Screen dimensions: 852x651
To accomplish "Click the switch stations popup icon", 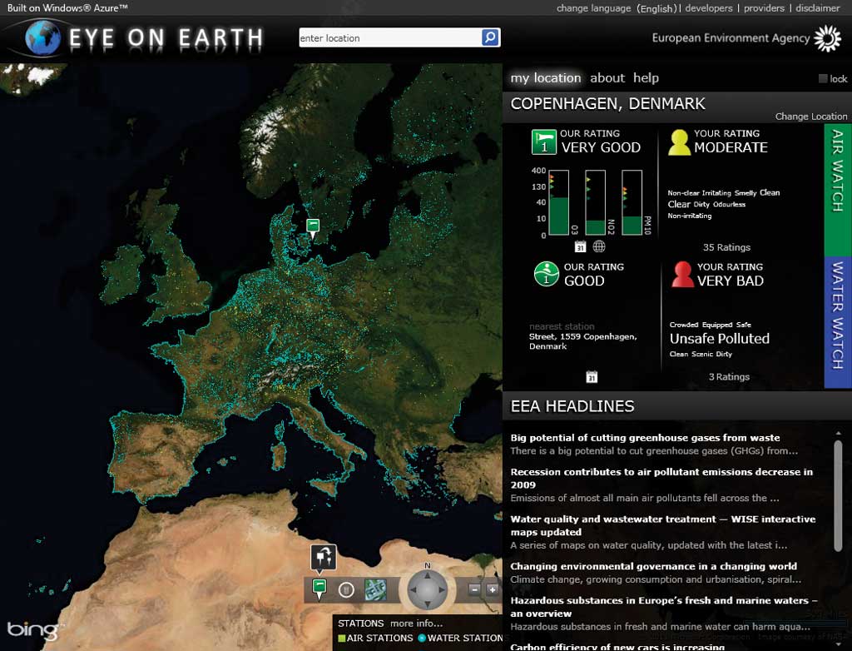I will coord(324,558).
